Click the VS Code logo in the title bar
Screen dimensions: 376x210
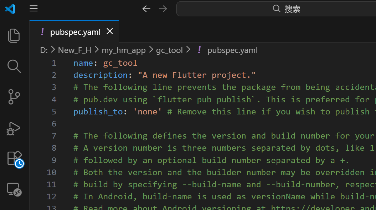point(10,9)
